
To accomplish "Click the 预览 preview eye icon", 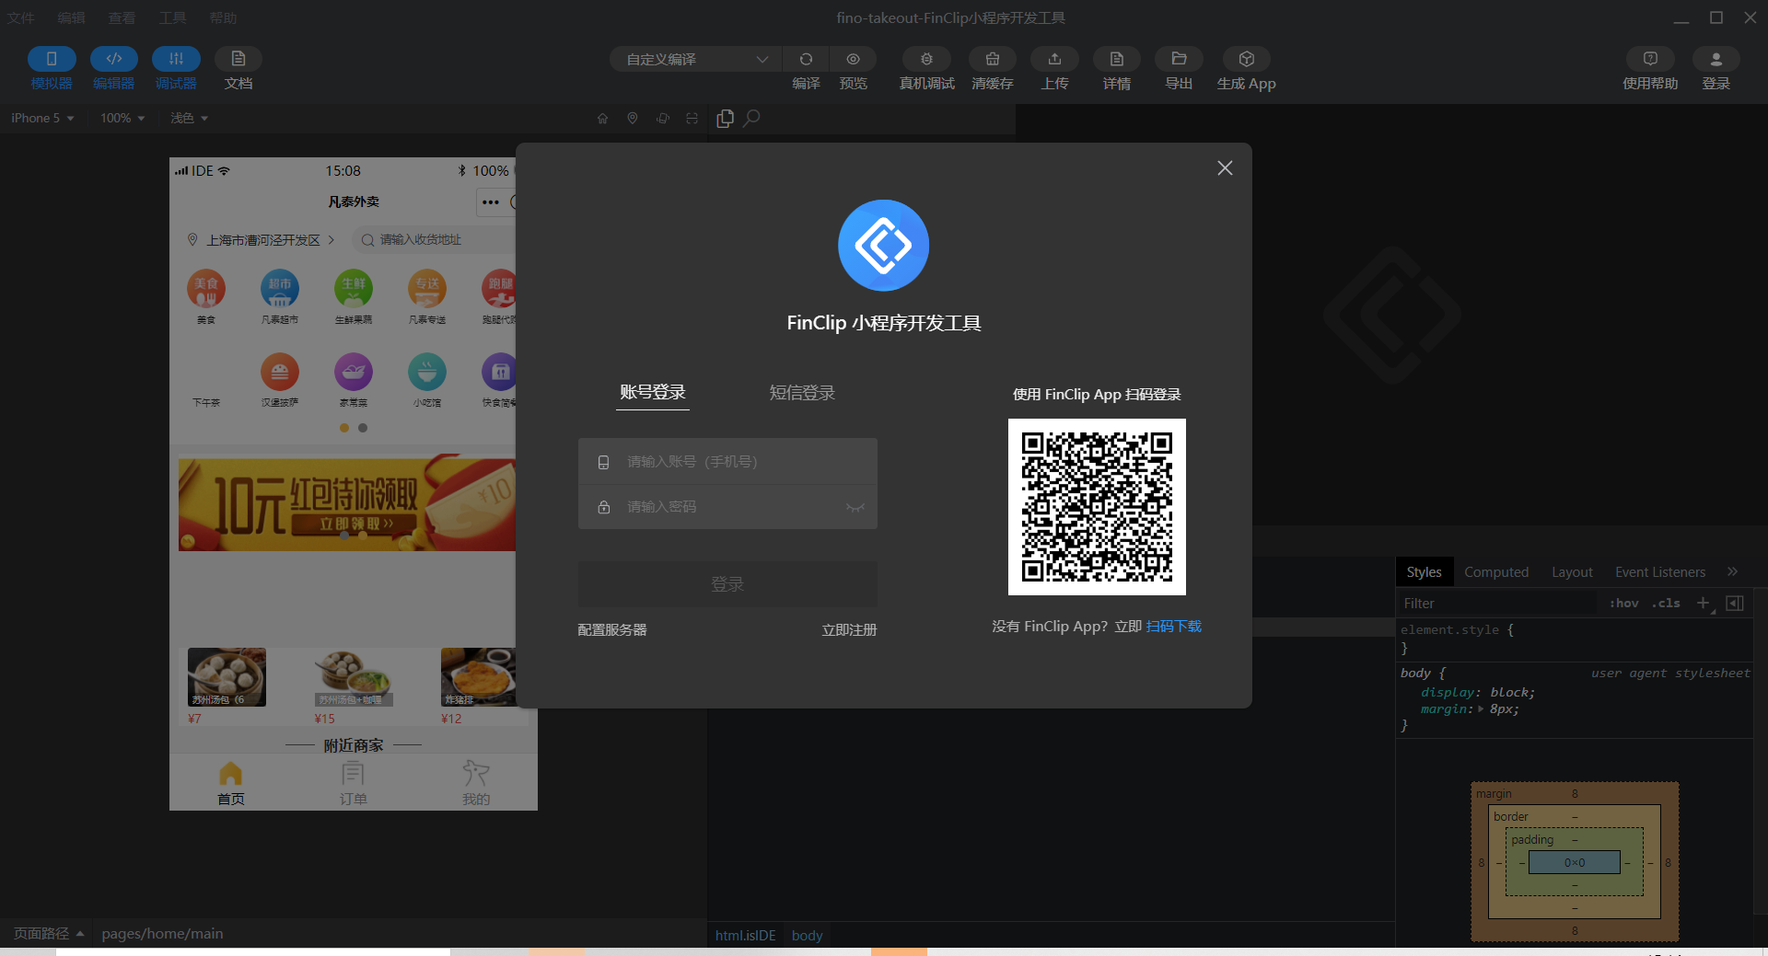I will pyautogui.click(x=854, y=59).
